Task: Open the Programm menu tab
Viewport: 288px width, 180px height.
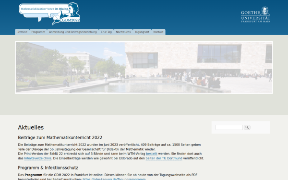Action: (38, 32)
